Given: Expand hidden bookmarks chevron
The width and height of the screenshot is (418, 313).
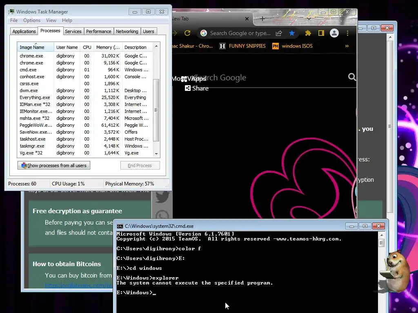Looking at the screenshot, I should pyautogui.click(x=347, y=46).
